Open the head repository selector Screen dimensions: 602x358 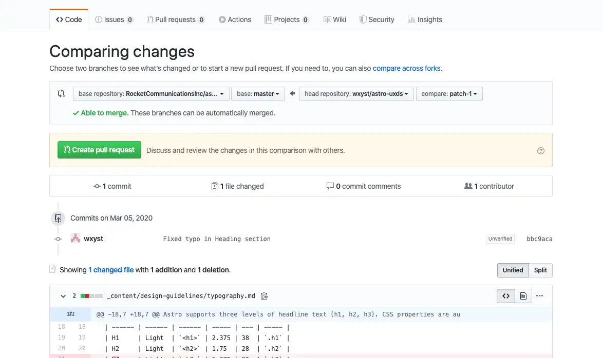(x=356, y=94)
